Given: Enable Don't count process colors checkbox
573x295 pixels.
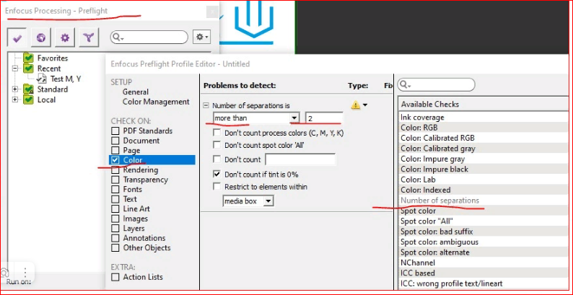Looking at the screenshot, I should (x=217, y=133).
